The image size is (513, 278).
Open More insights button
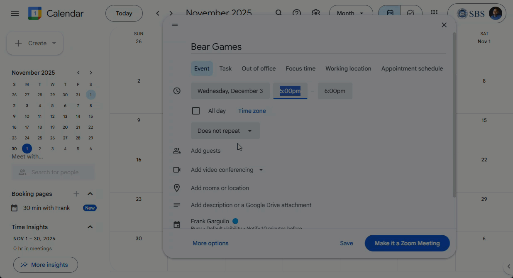point(46,265)
